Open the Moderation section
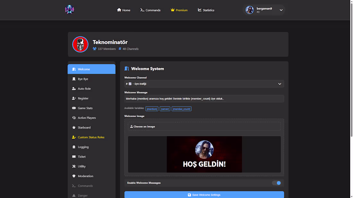Screen dimensions: 353x198 click(x=92, y=176)
